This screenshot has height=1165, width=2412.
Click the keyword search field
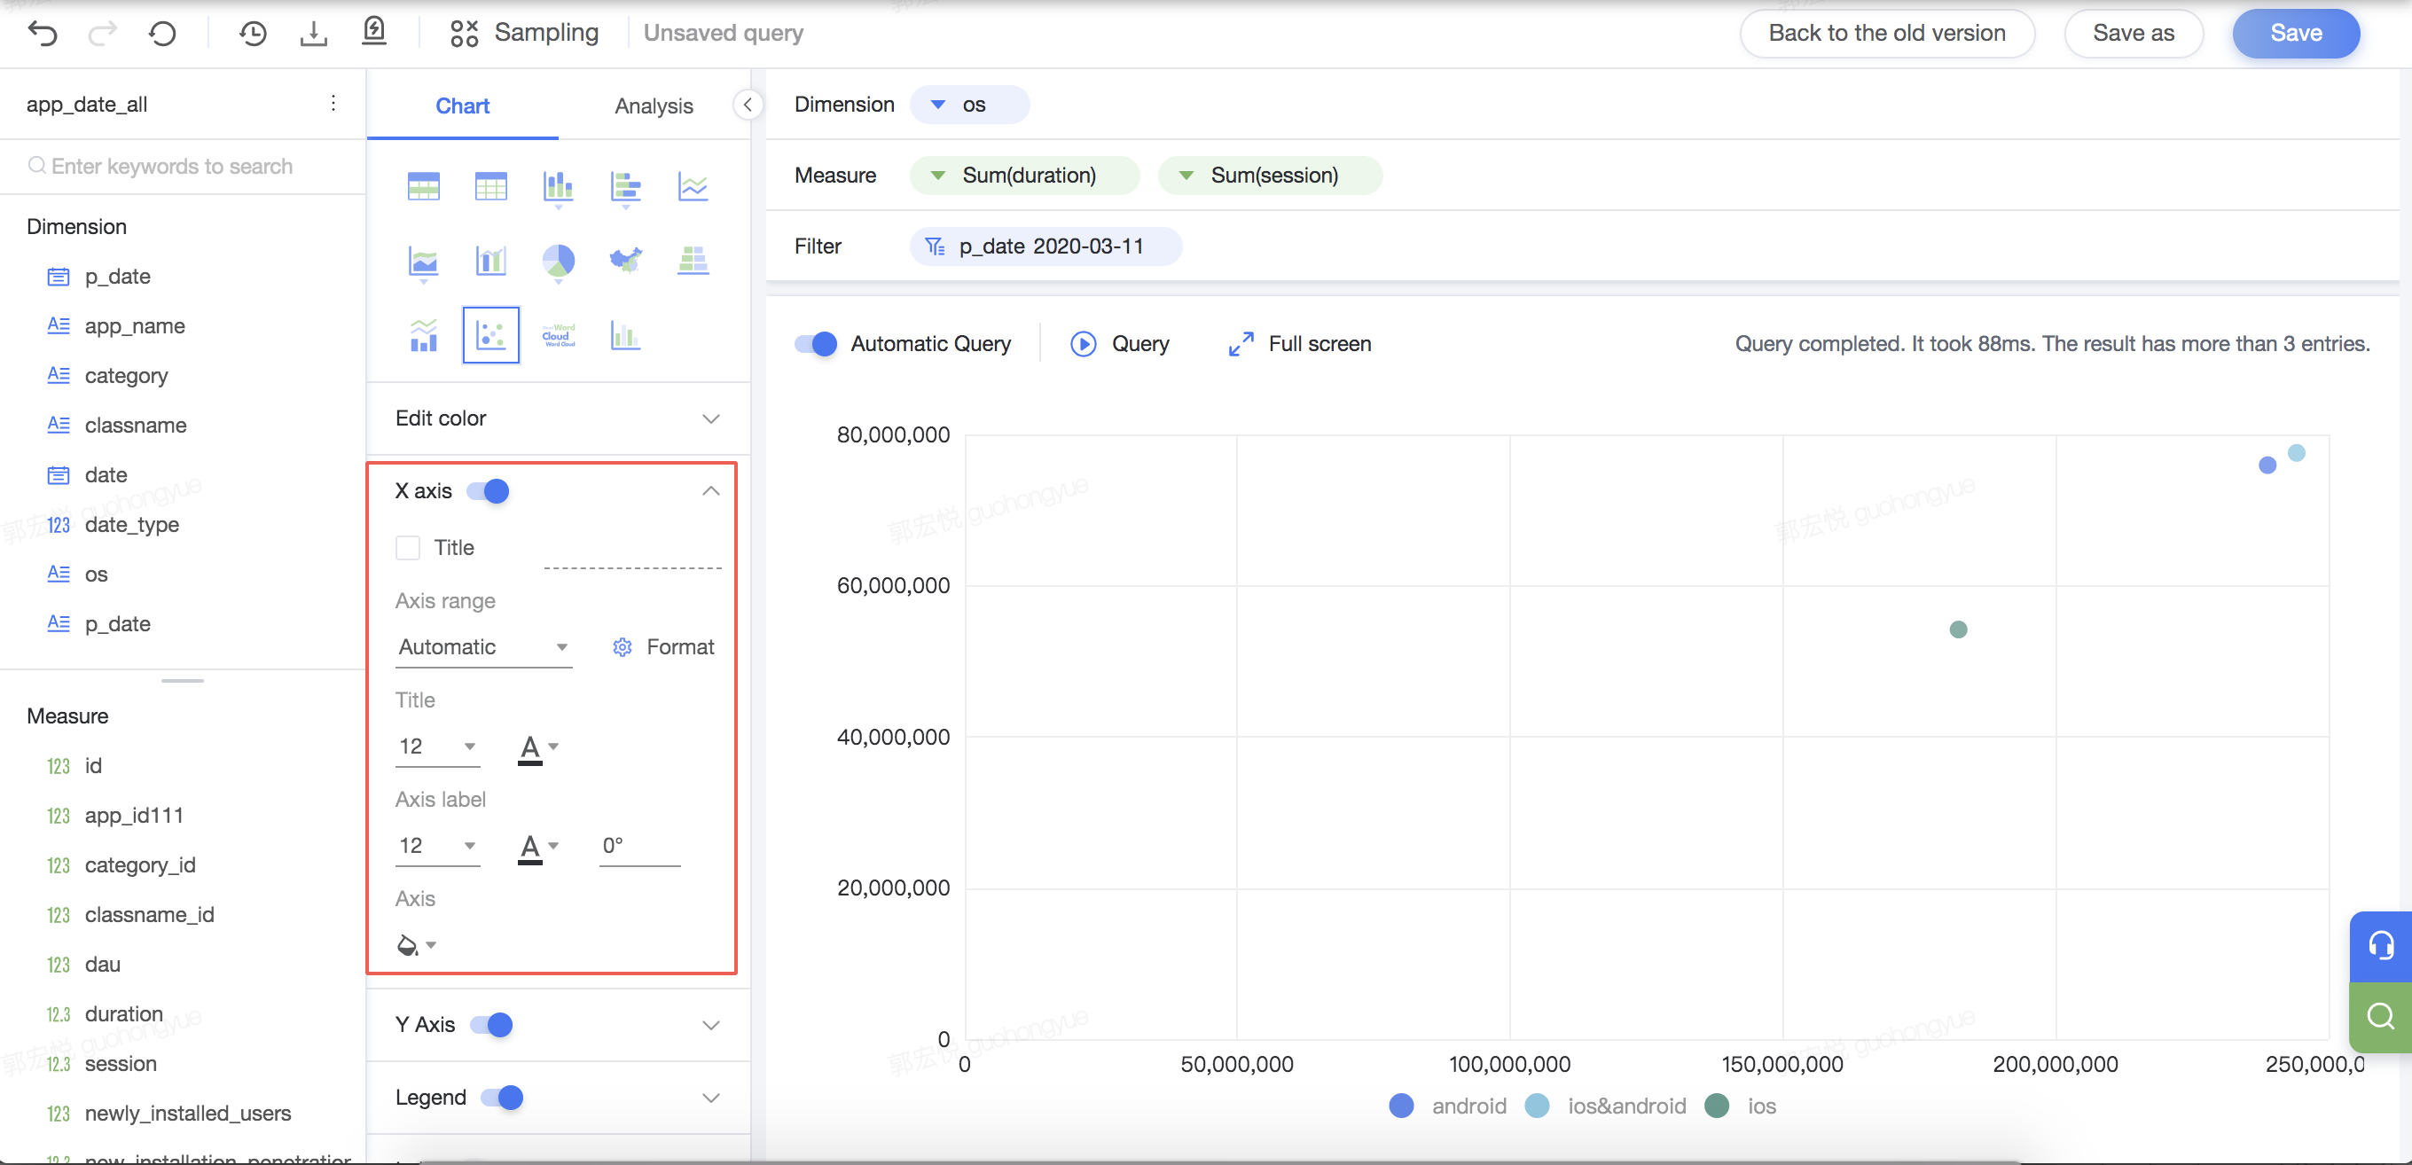tap(182, 166)
